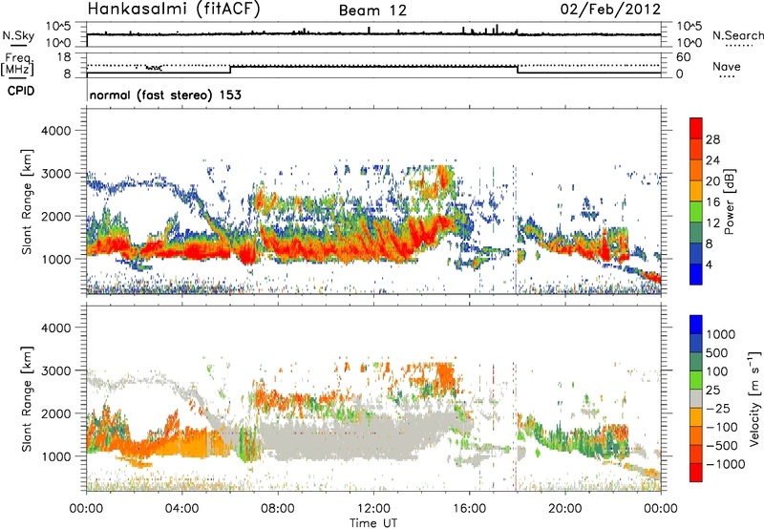Image resolution: width=764 pixels, height=529 pixels.
Task: Click the "20:00" time axis tick
Action: pyautogui.click(x=565, y=509)
